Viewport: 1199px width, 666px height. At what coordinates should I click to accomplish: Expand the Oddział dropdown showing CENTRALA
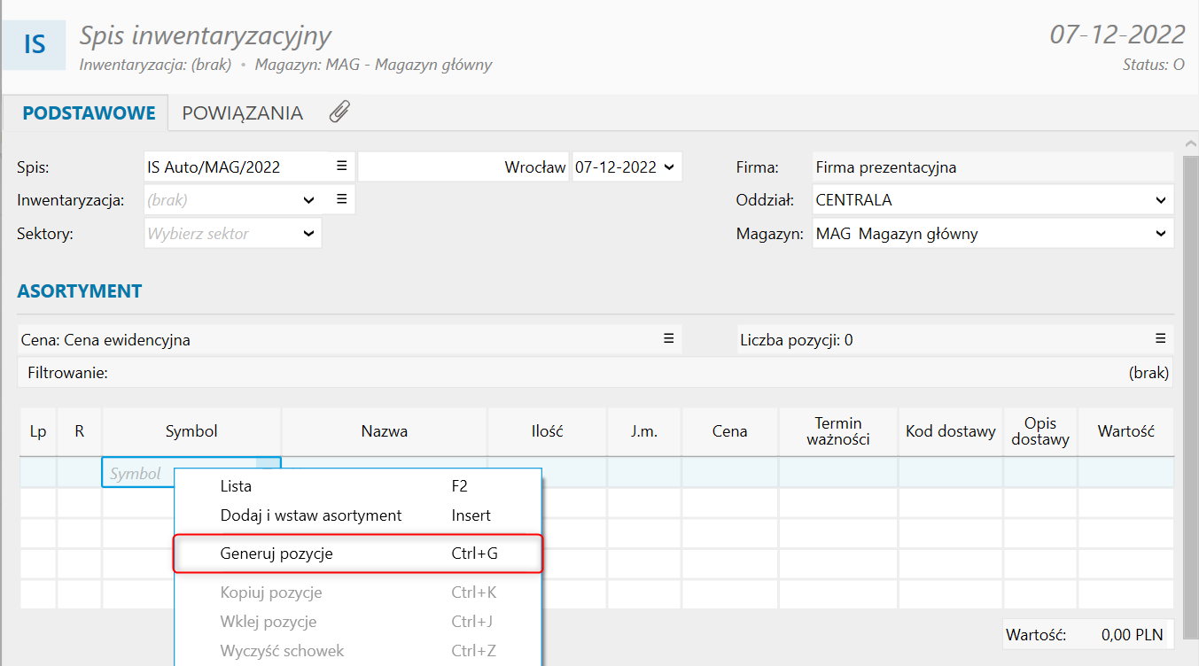point(1161,200)
